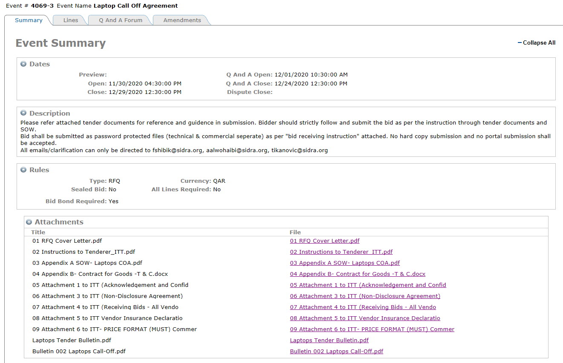Open 08 Attachment 5 Vendor Insurance link

coord(365,318)
